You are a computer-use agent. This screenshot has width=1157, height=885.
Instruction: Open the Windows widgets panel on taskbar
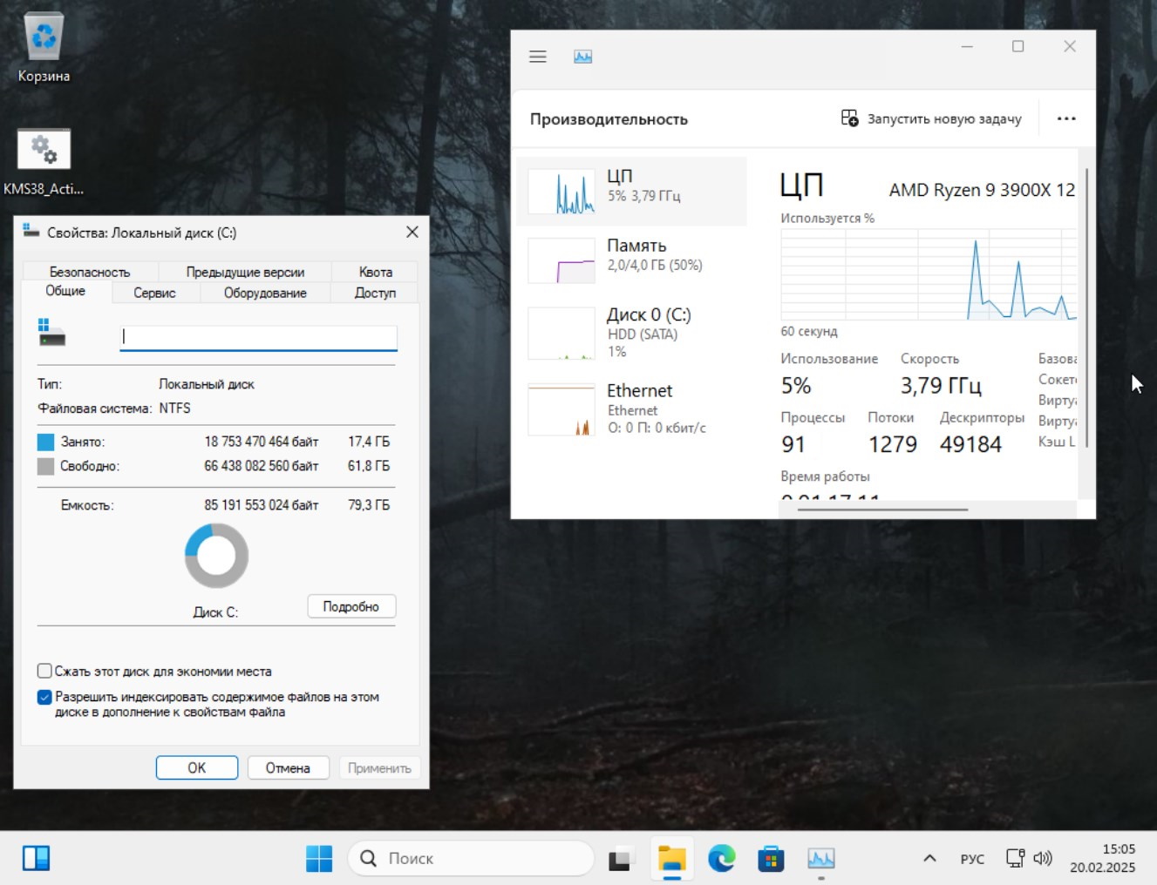pos(36,858)
